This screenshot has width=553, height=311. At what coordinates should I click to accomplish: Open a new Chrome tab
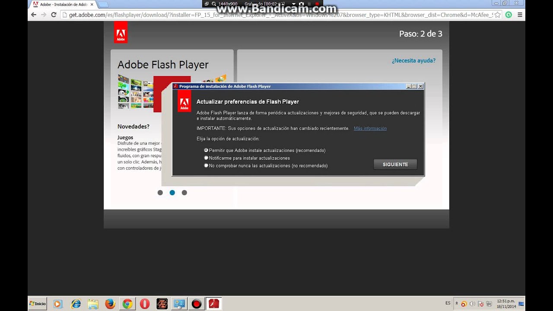coord(103,4)
